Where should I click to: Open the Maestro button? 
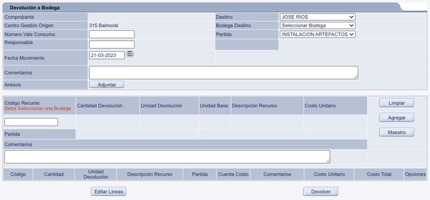point(397,132)
